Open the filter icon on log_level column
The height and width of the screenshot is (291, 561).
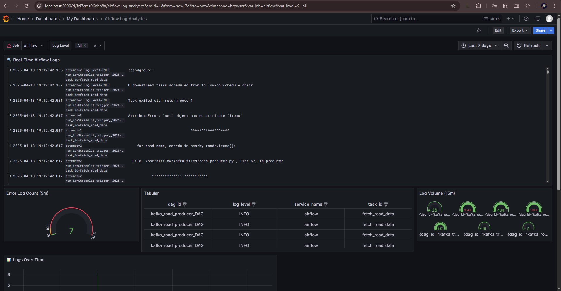pos(254,204)
